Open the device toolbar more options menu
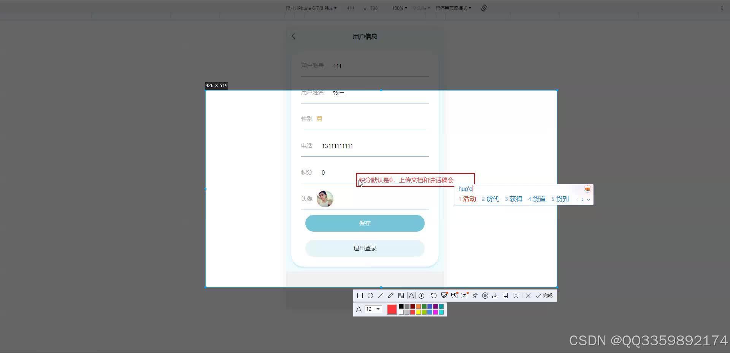Screen dimensions: 730x353 pos(722,8)
